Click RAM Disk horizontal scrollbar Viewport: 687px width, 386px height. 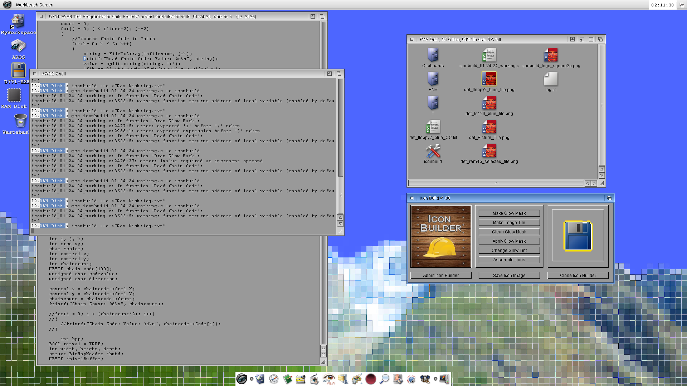pyautogui.click(x=496, y=183)
